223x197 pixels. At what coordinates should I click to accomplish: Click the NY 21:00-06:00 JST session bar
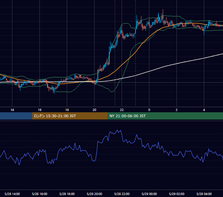165,116
